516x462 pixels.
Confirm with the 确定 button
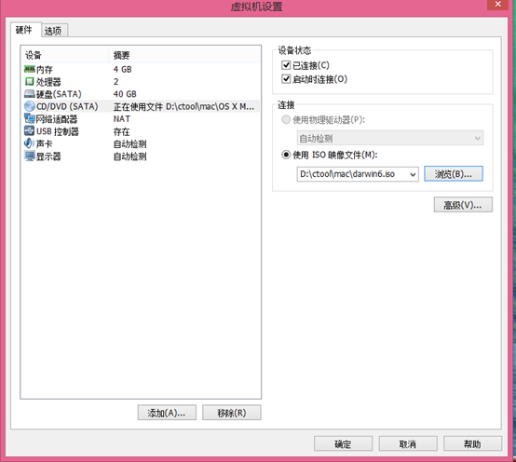344,444
